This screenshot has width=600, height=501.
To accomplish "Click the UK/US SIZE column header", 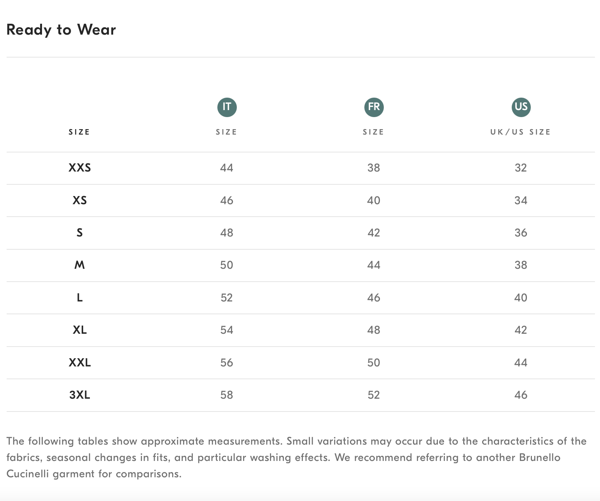I will [x=520, y=132].
